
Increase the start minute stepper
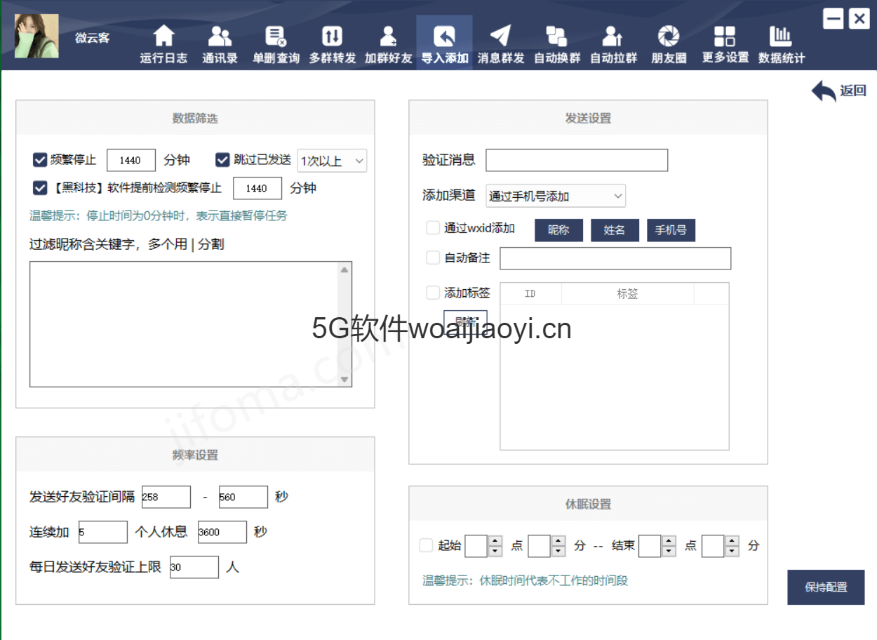coord(558,540)
